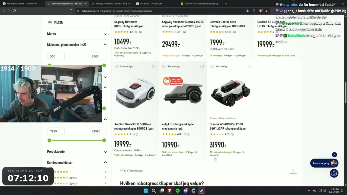Viewport: 347px width, 195px height.
Task: Select the five-star review filter row
Action: tap(77, 172)
